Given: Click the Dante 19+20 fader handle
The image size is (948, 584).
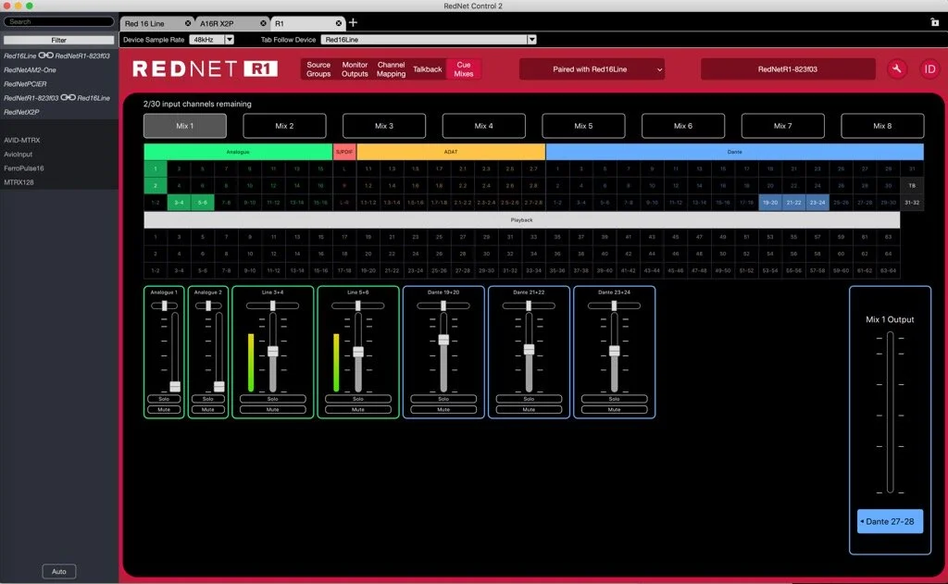Looking at the screenshot, I should click(x=443, y=340).
